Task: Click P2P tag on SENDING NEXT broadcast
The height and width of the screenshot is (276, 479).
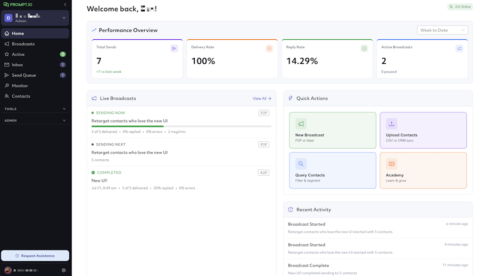Action: 263,145
